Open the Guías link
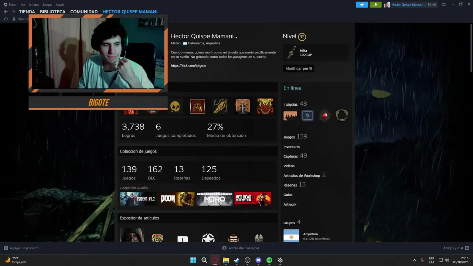This screenshot has width=473, height=266. click(288, 195)
